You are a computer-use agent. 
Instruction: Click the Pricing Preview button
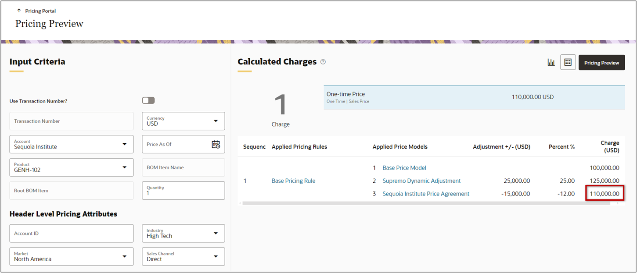601,62
